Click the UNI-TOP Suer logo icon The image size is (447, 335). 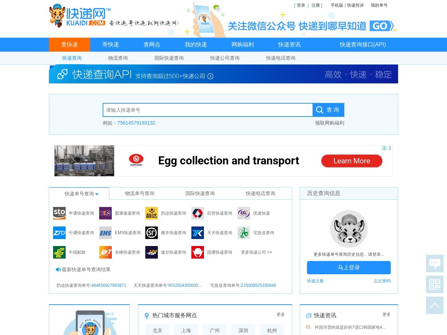click(x=152, y=252)
